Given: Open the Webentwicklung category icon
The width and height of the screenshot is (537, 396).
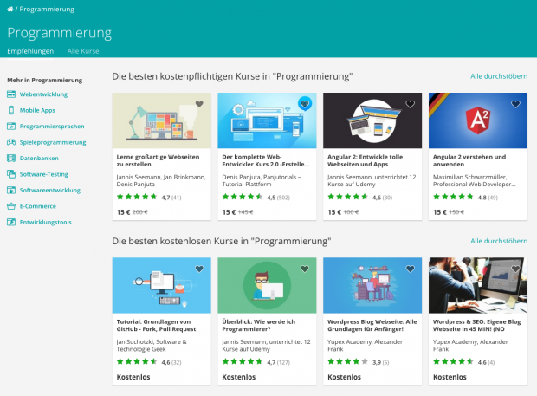Looking at the screenshot, I should coord(11,94).
